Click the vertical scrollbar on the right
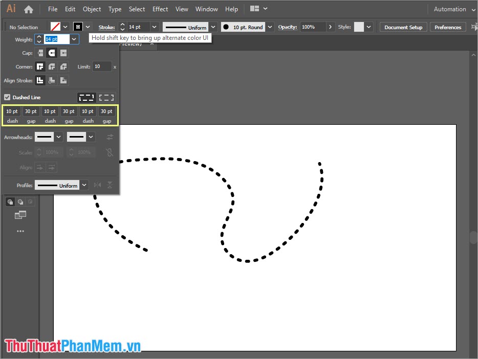This screenshot has width=478, height=359. coord(473,237)
